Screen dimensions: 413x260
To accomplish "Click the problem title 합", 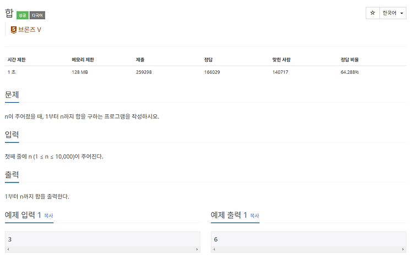I will [9, 13].
